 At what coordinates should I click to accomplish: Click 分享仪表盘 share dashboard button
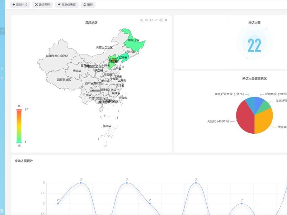67,5
